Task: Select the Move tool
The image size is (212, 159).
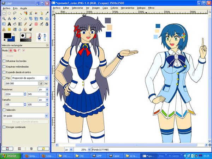Action: click(14, 19)
